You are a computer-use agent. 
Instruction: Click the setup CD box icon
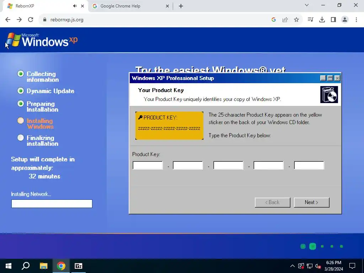(x=329, y=95)
